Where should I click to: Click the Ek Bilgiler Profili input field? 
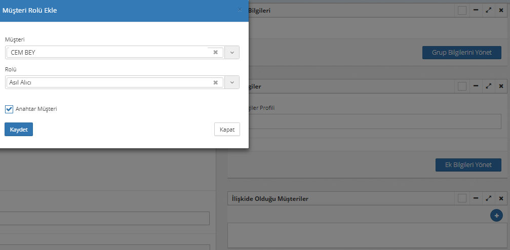(370, 121)
